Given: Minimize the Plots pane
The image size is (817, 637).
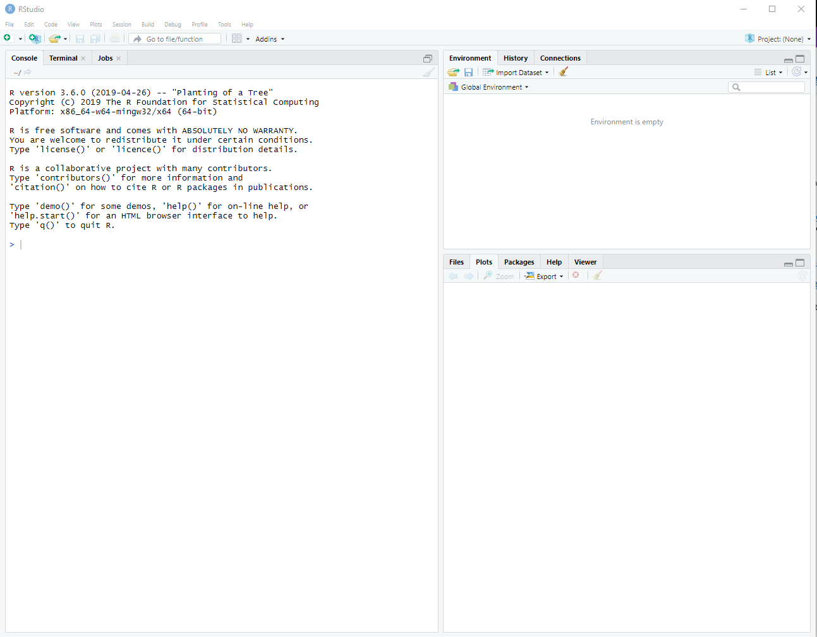Looking at the screenshot, I should pyautogui.click(x=788, y=263).
